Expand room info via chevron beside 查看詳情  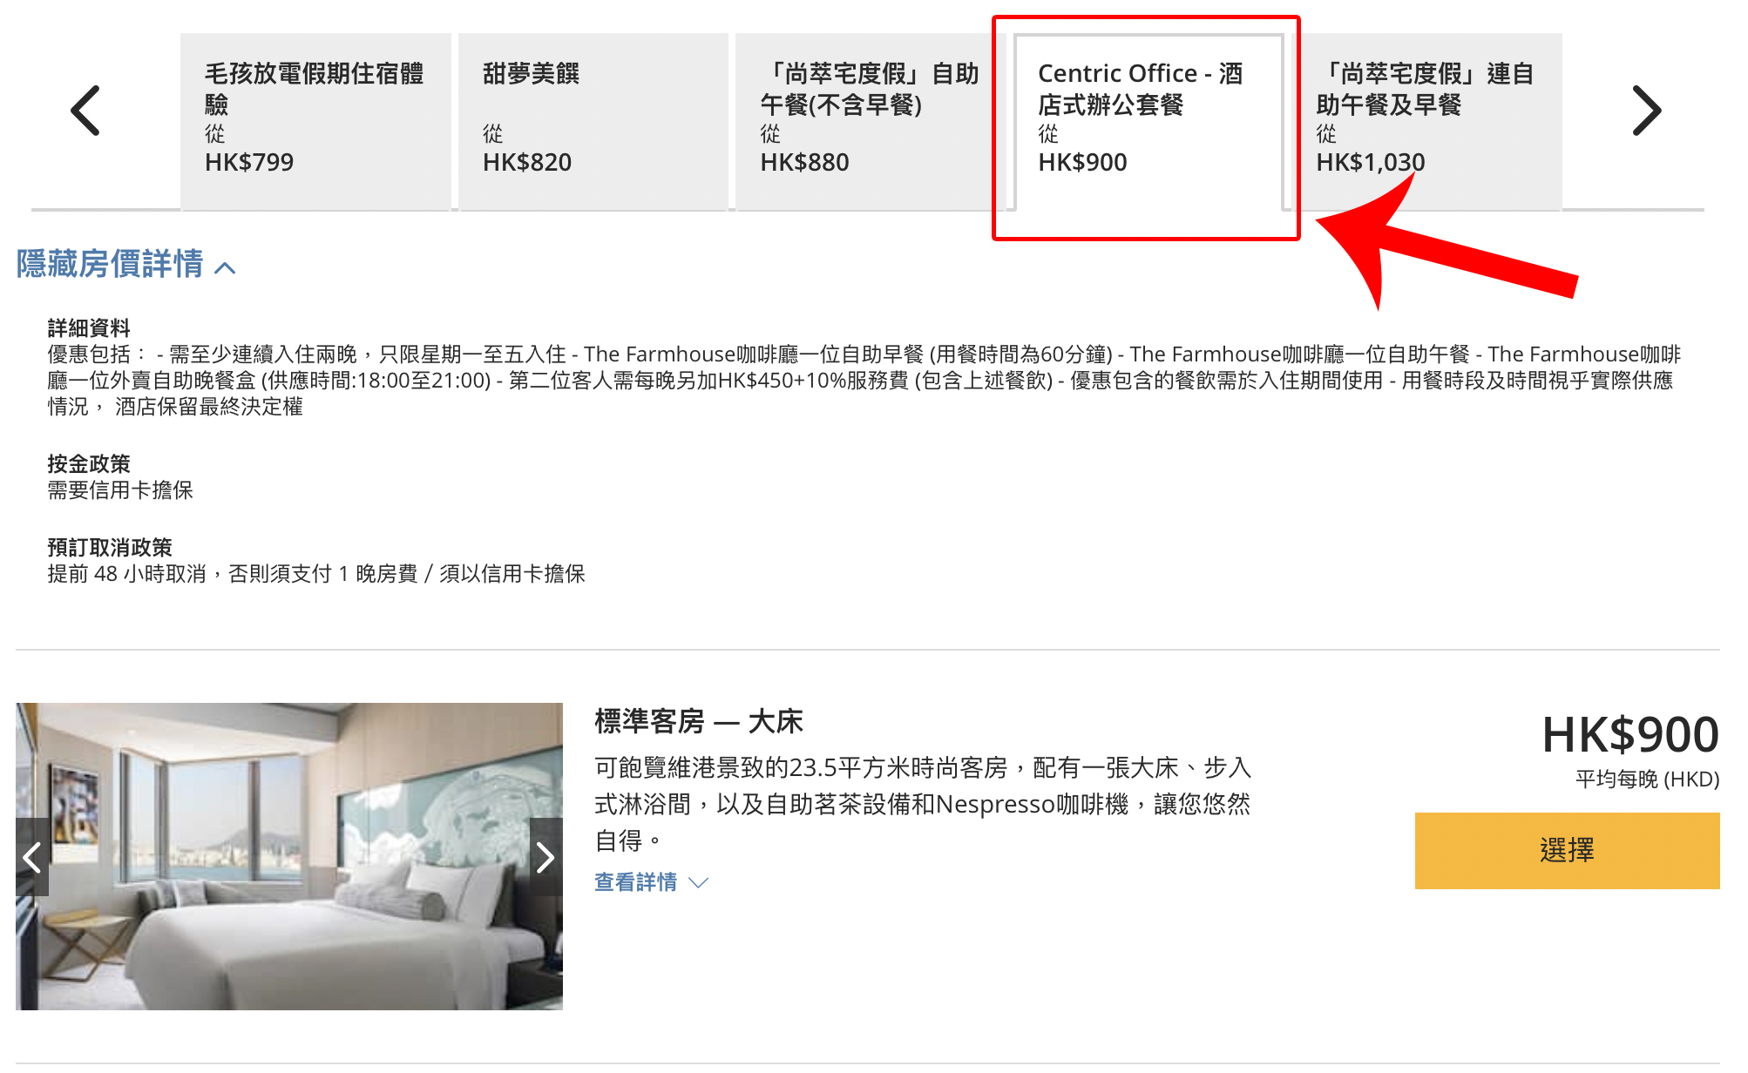698,883
